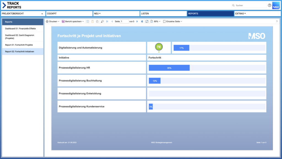Click the MSO logo in top right

(x=276, y=5)
